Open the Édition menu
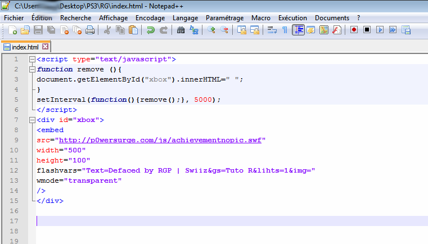The image size is (428, 244). click(x=42, y=18)
